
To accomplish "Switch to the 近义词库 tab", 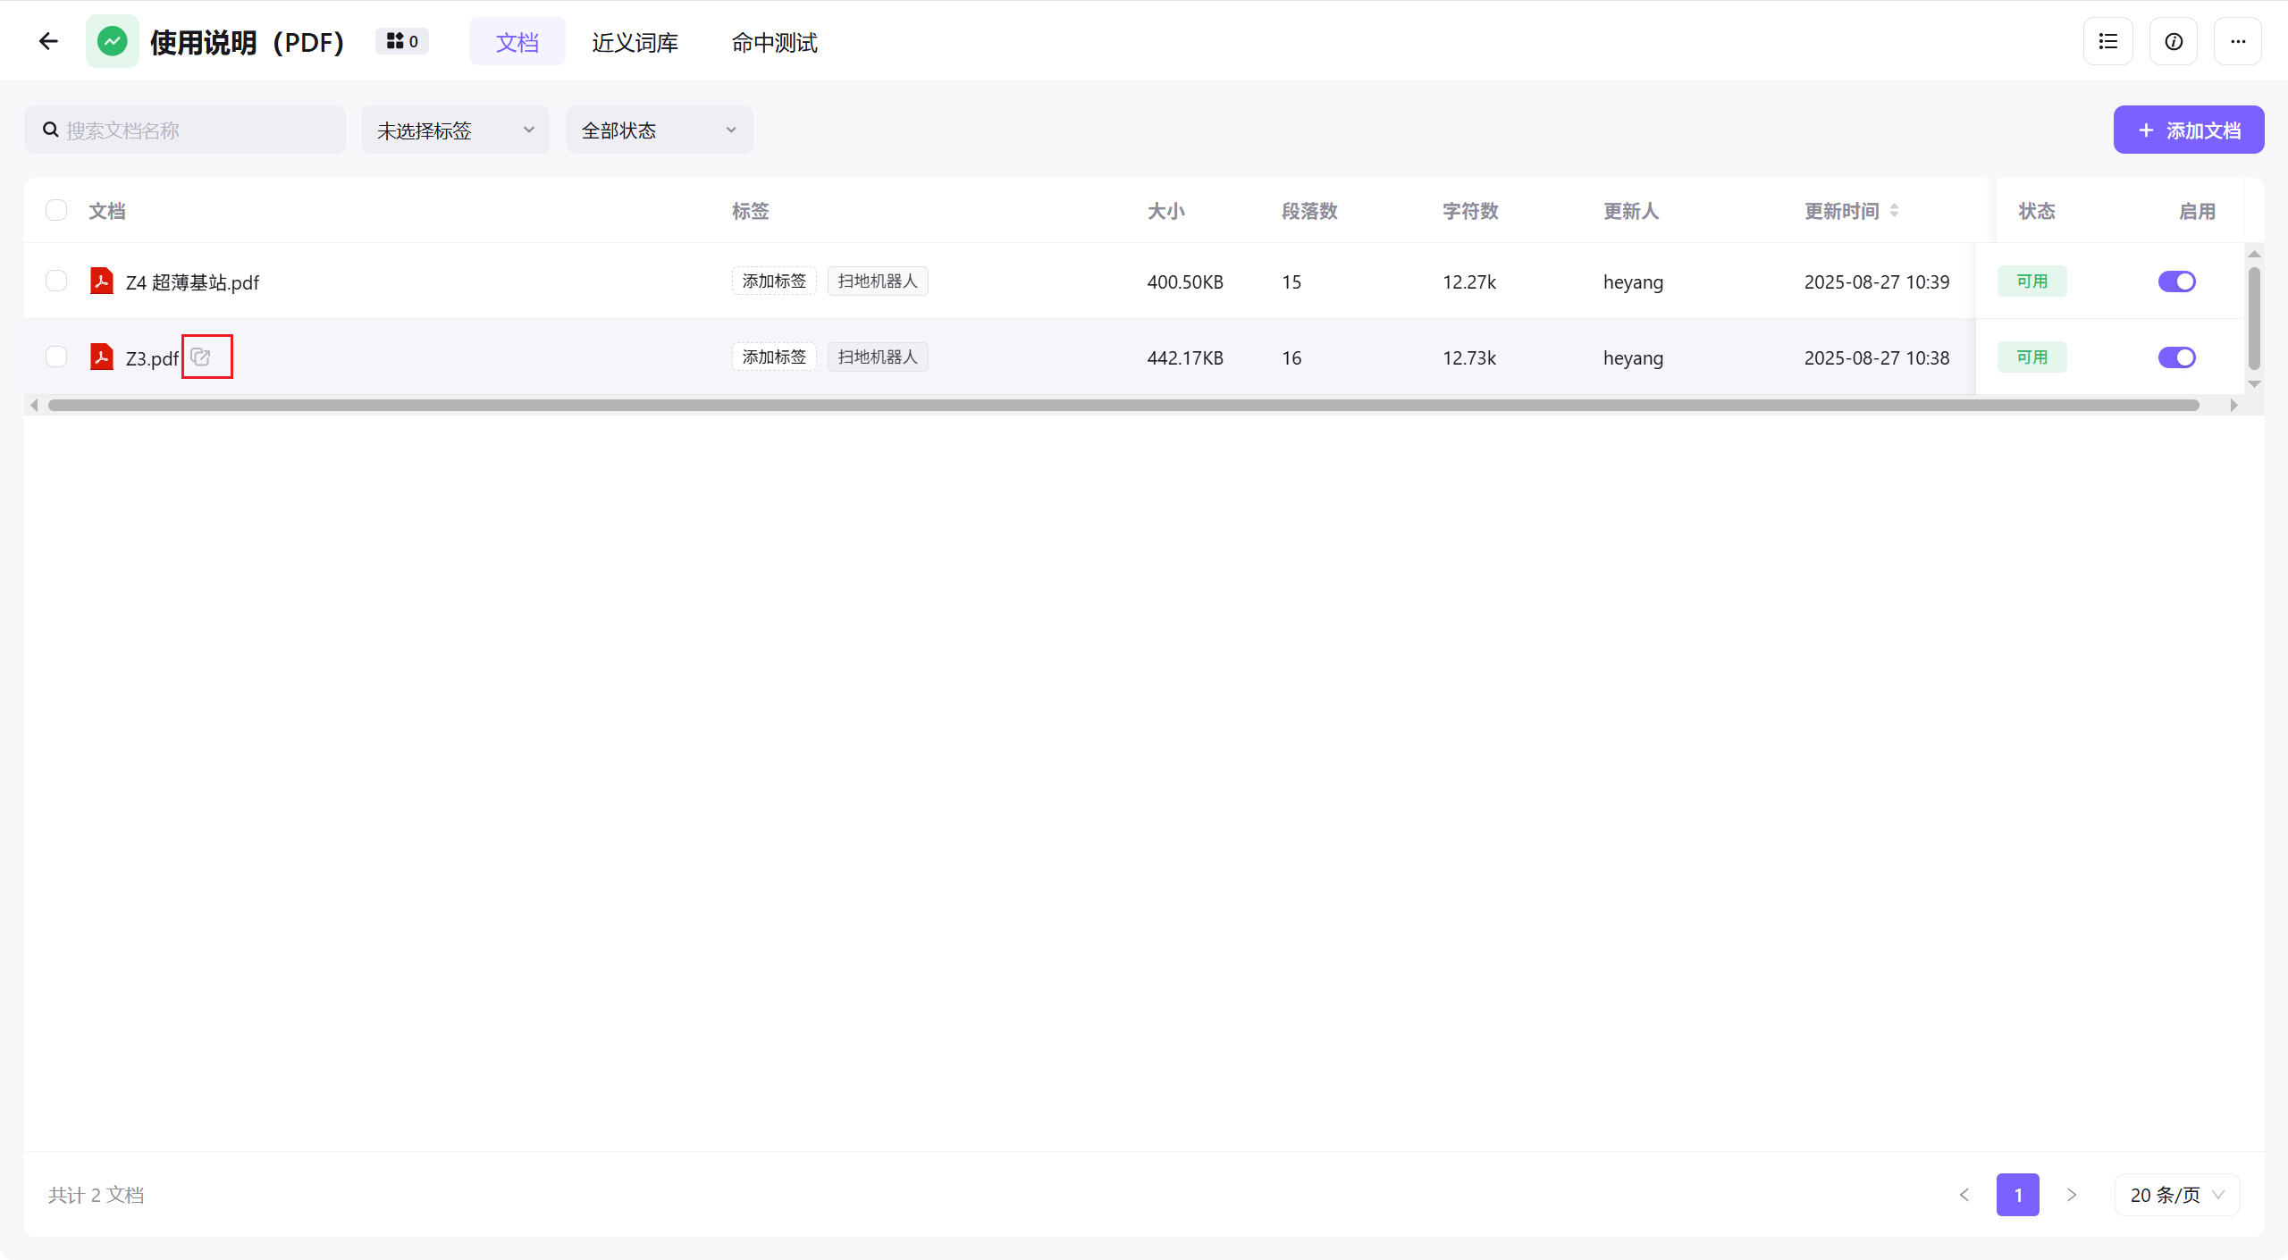I will coord(635,42).
